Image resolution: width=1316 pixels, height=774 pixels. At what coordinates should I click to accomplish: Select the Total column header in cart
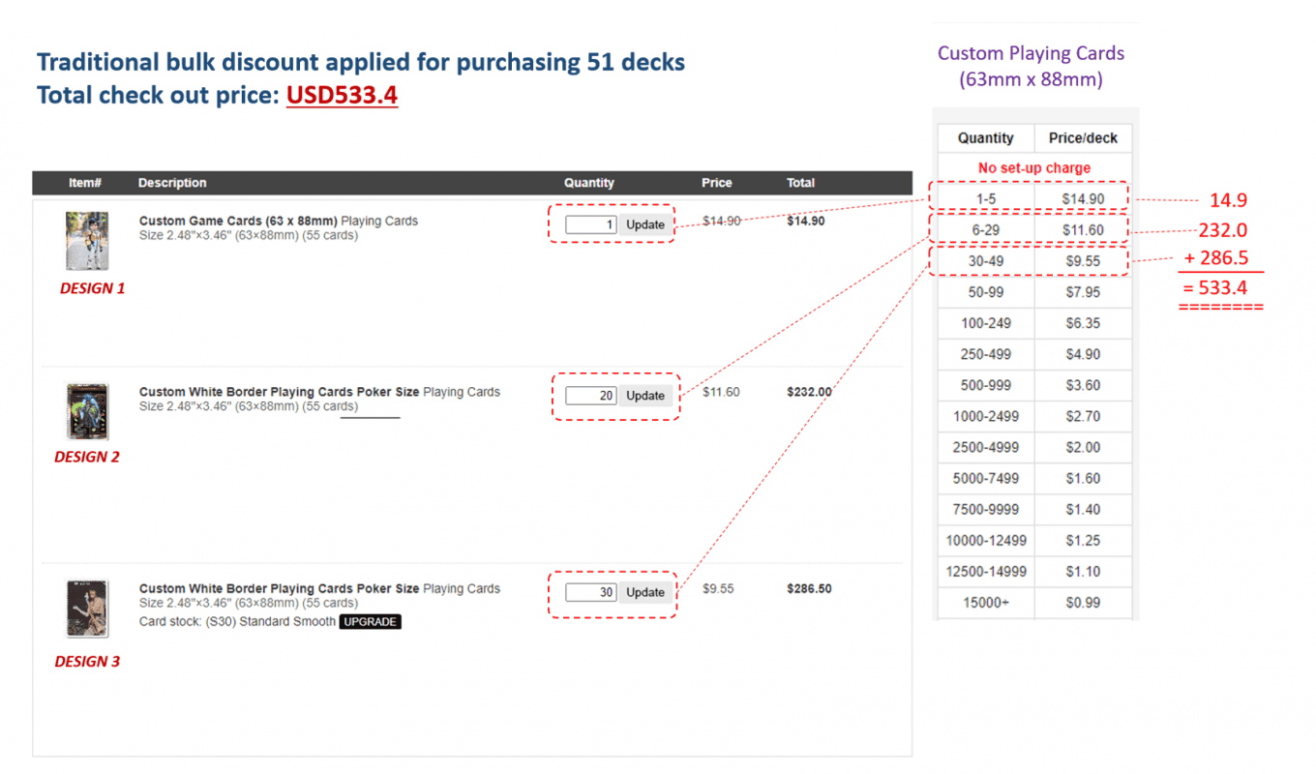coord(800,183)
